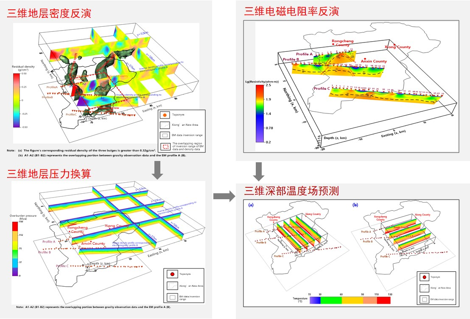Image resolution: width=470 pixels, height=319 pixels.
Task: Select the 三维地层密度反演 heading
Action: click(x=49, y=13)
